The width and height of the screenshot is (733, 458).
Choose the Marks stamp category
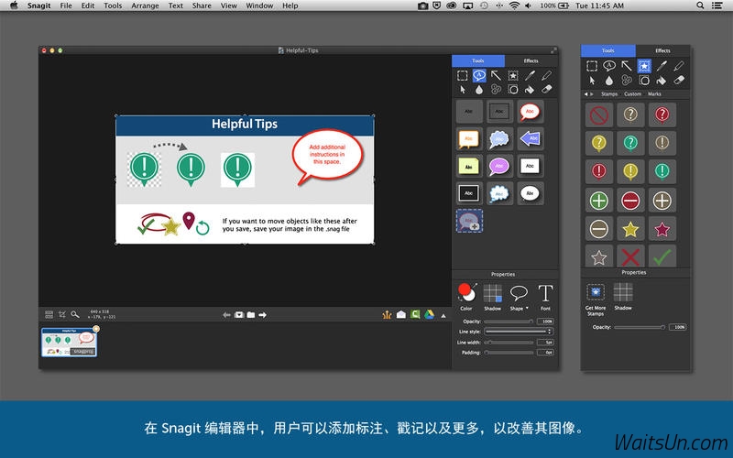[x=654, y=94]
